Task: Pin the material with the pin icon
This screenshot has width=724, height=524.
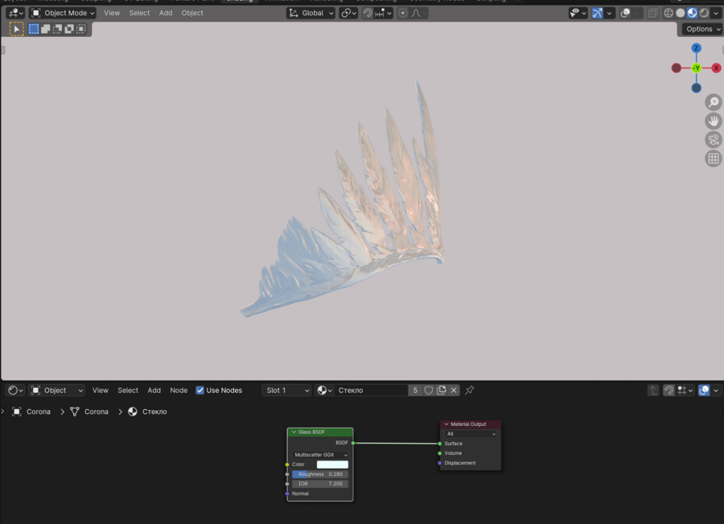Action: coord(470,391)
